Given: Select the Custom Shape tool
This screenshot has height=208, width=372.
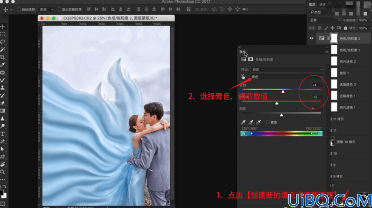Looking at the screenshot, I should (x=3, y=156).
